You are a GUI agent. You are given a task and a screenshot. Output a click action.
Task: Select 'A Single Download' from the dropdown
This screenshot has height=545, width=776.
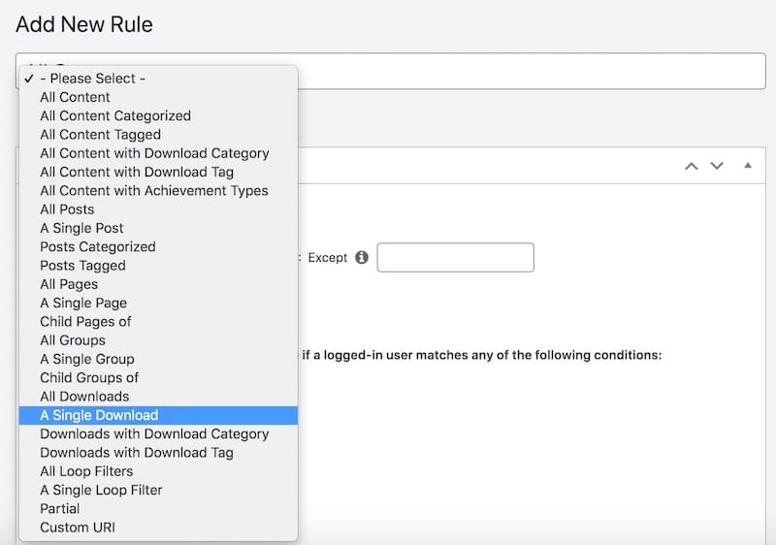(99, 415)
